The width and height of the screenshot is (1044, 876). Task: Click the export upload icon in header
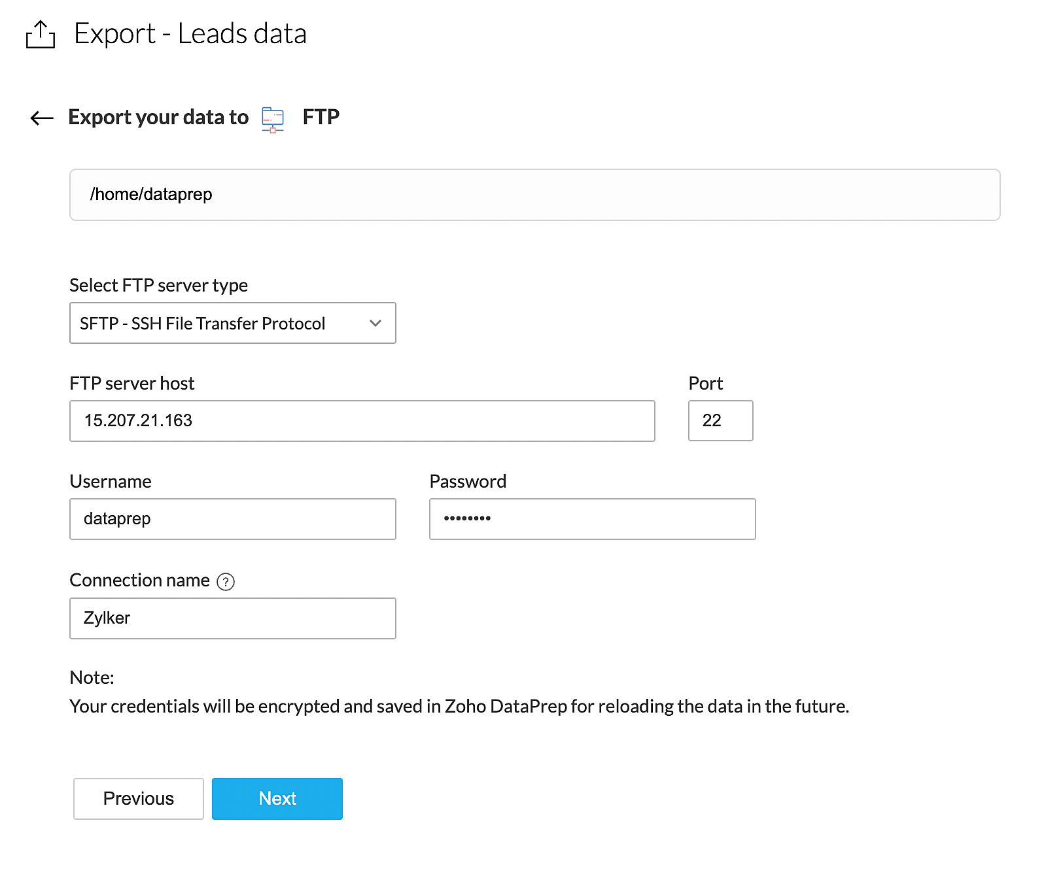[41, 35]
